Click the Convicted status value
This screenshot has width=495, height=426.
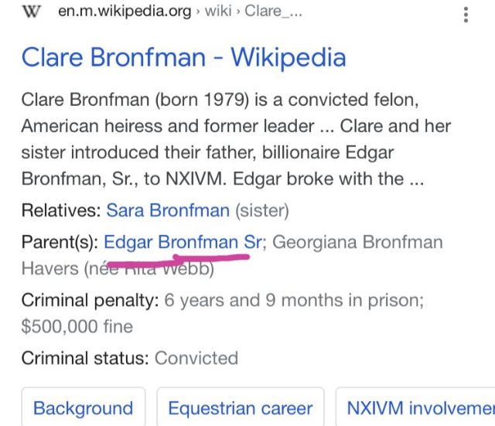(x=196, y=358)
